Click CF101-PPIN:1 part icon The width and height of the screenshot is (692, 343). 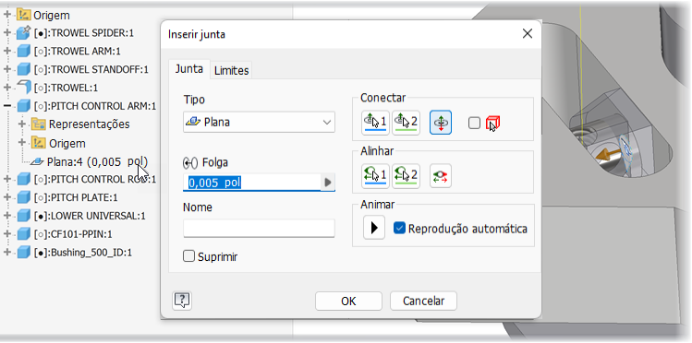pos(23,234)
